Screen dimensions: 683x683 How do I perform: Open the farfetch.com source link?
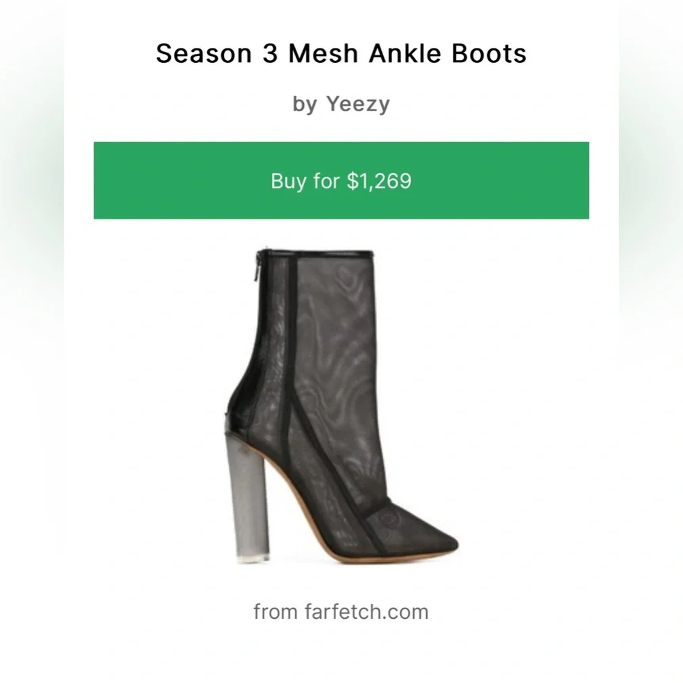click(x=341, y=611)
